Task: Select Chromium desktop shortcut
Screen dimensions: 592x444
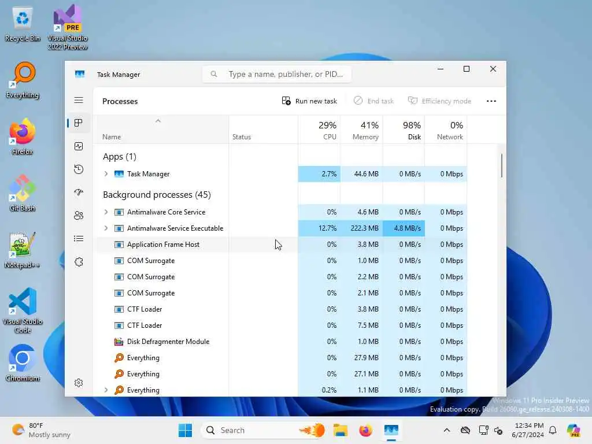Action: [23, 363]
